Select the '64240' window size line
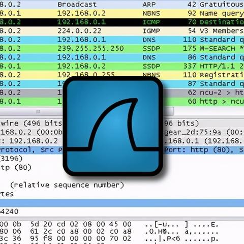 click(x=9, y=211)
